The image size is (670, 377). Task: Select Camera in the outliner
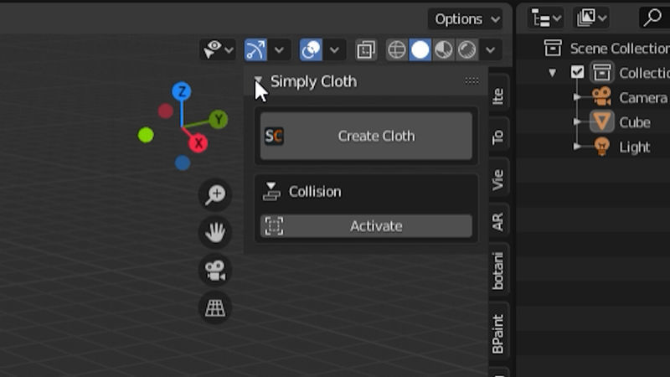pyautogui.click(x=642, y=98)
